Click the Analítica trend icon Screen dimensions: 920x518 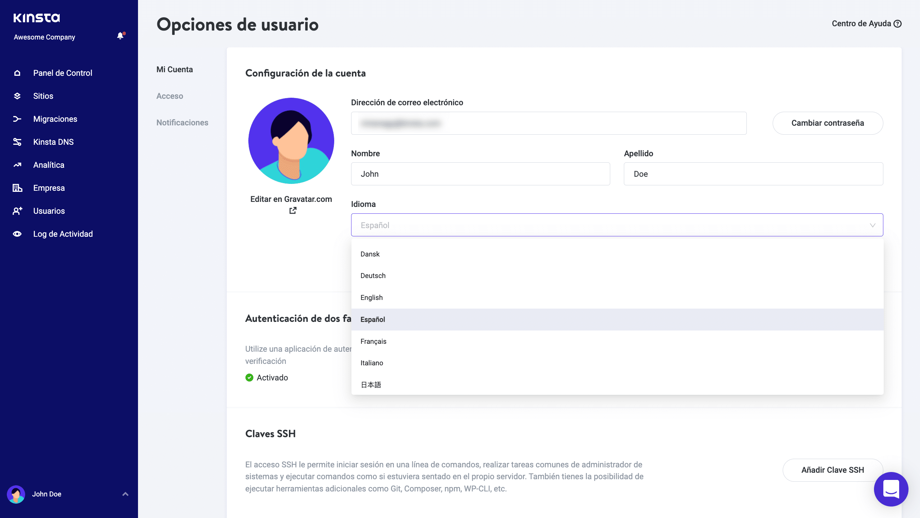tap(17, 165)
